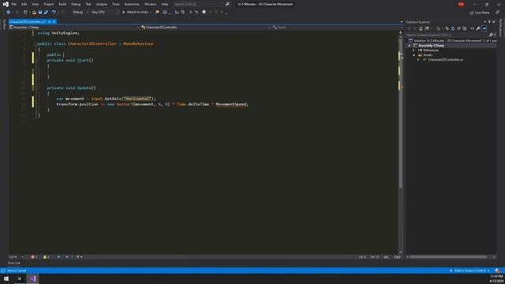Screen dimensions: 505x284
Task: Open the Character2DController class navigation dropdown
Action: click(x=205, y=28)
